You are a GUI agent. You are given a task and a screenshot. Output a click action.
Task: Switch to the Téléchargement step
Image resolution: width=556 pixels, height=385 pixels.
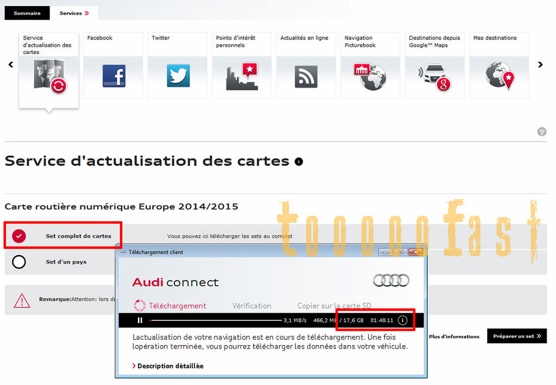178,306
